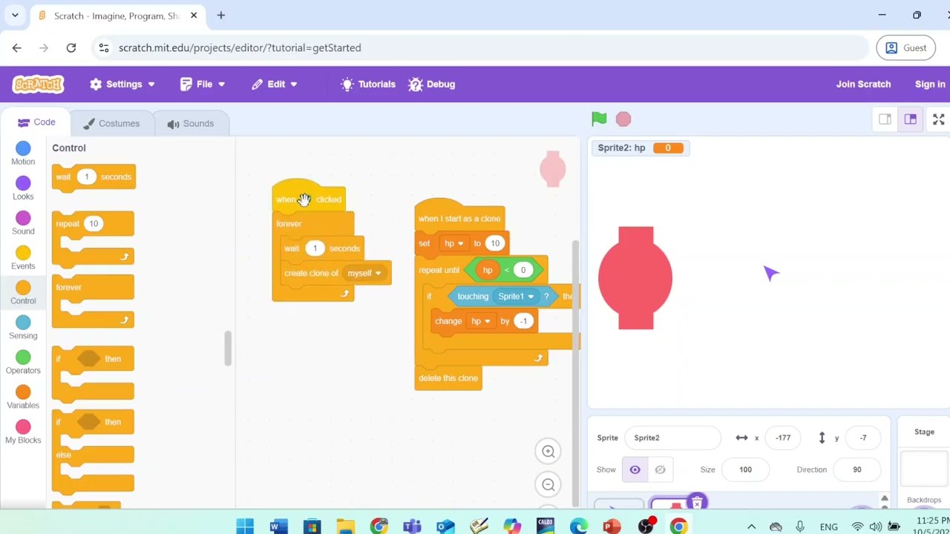Screen dimensions: 950x534
Task: Open PowerPoint from the taskbar
Action: point(612,527)
